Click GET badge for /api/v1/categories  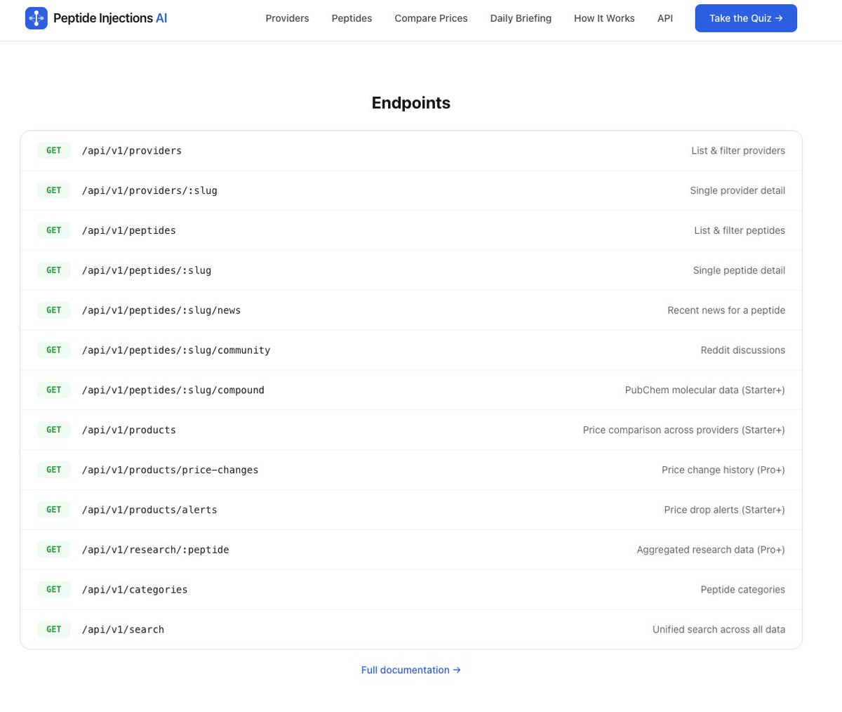[54, 589]
